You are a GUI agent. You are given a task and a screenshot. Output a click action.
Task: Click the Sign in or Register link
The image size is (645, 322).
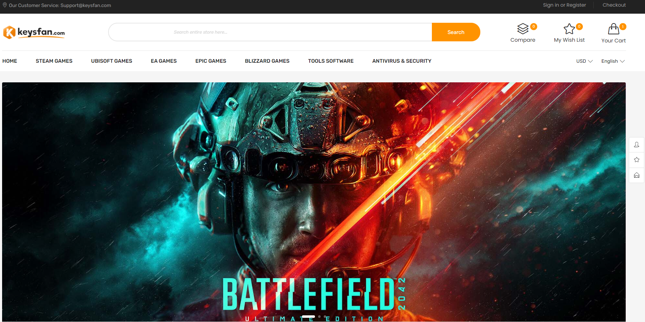click(x=564, y=5)
